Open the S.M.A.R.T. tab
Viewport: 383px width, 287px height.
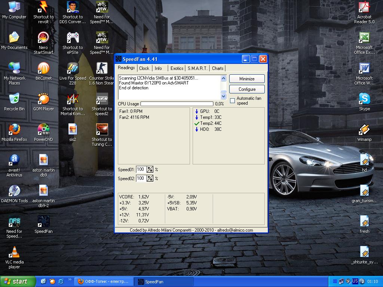tap(197, 68)
